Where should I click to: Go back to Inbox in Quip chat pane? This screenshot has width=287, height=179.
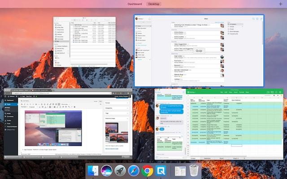(158, 92)
